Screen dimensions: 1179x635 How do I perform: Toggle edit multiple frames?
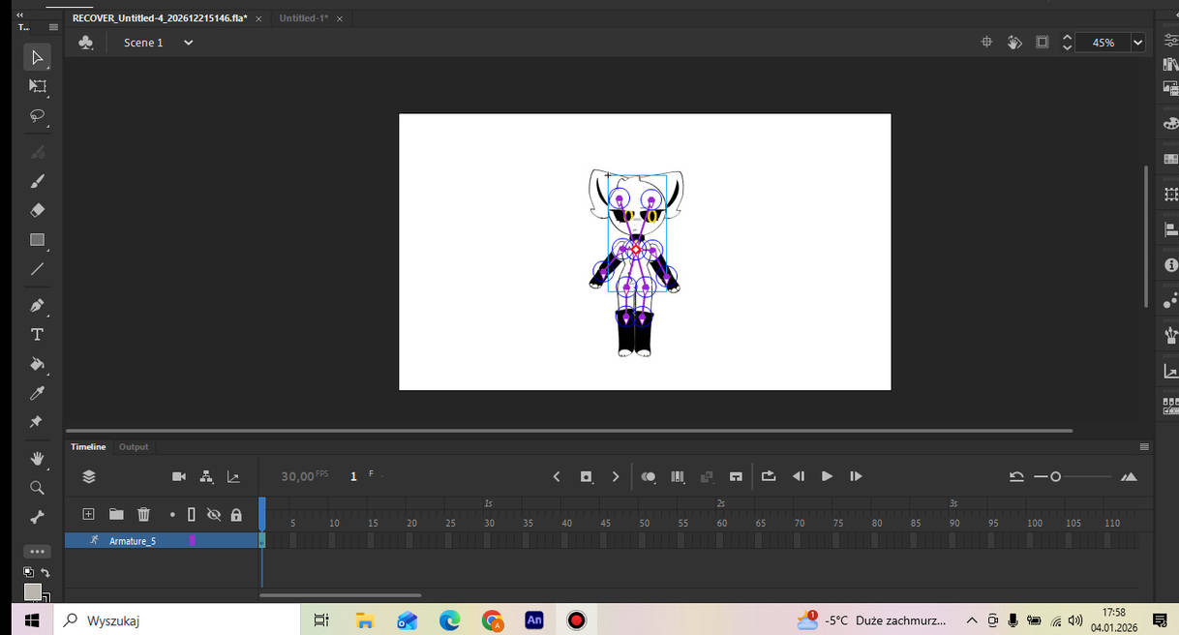coord(678,476)
